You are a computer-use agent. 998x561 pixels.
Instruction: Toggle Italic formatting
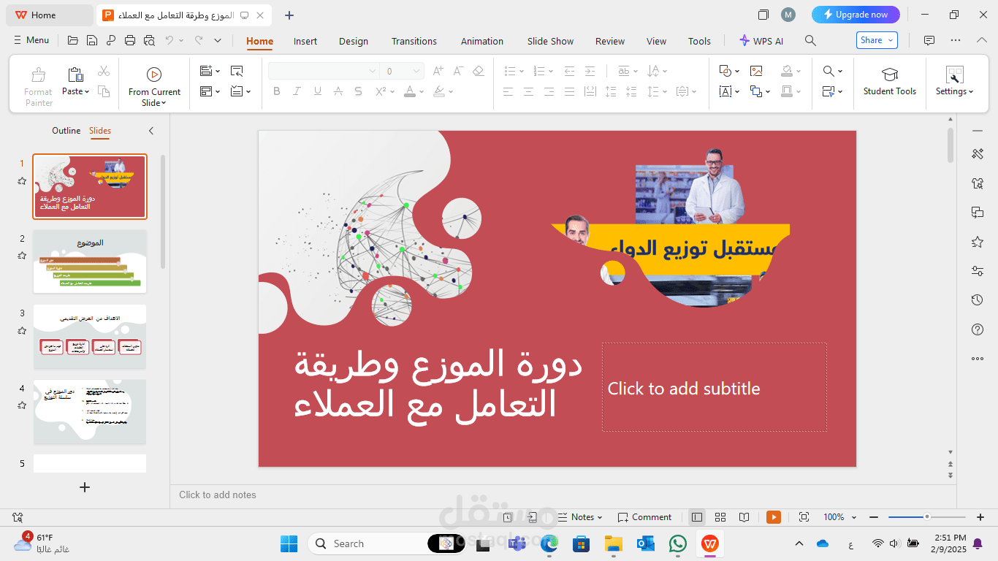point(297,91)
